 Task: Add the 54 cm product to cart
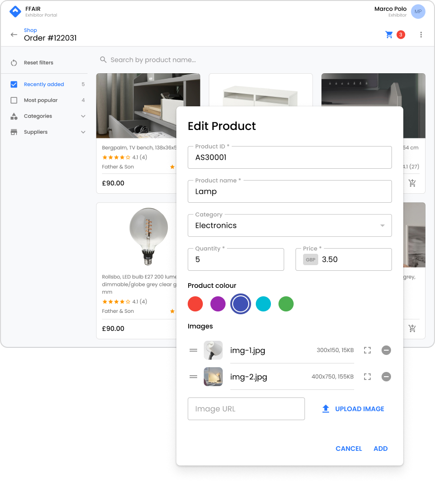click(x=412, y=183)
